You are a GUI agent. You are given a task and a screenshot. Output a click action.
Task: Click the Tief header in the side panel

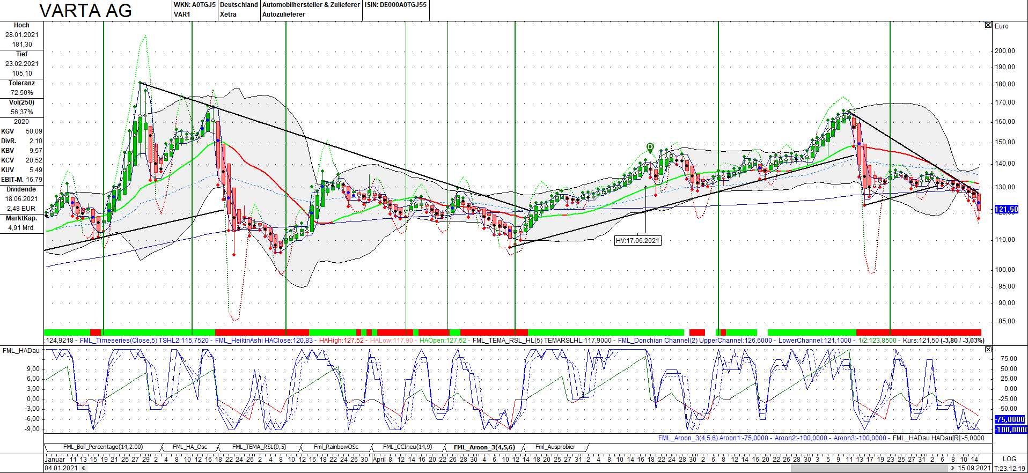coord(21,54)
